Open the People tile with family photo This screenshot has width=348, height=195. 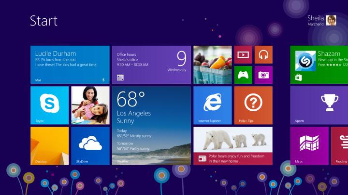[x=90, y=105]
